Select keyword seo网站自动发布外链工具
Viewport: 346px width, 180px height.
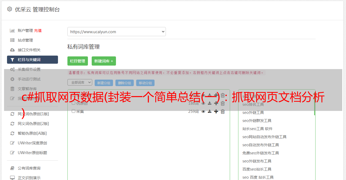[265, 137]
